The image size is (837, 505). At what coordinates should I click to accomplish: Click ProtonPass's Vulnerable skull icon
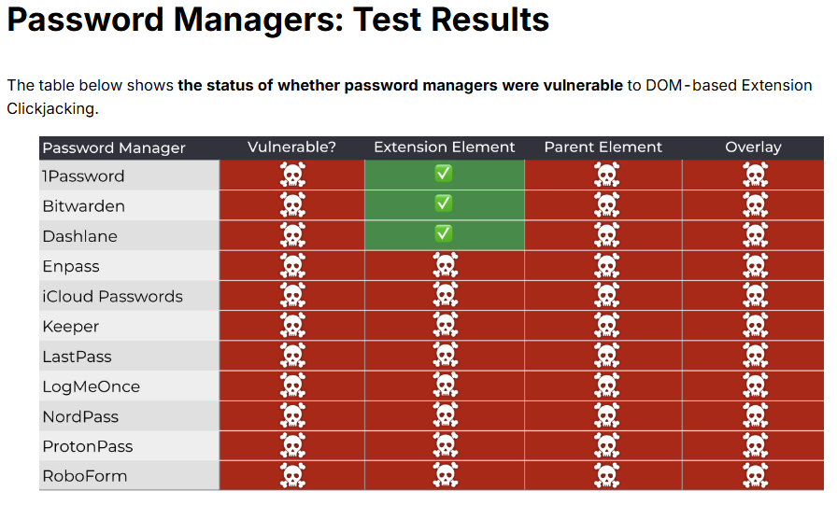[292, 445]
